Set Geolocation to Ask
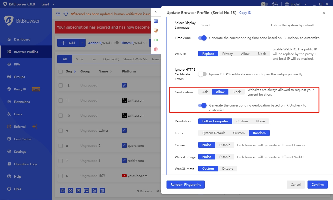Screen dimensions: 333x200 coord(205,92)
